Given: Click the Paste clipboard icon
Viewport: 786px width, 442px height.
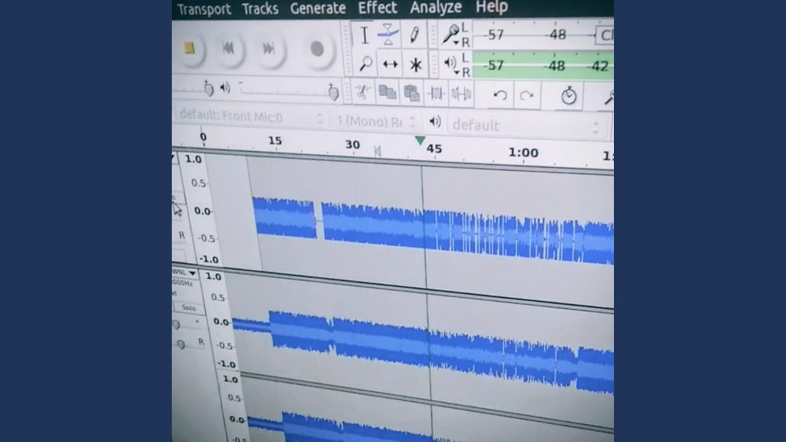Looking at the screenshot, I should tap(412, 94).
